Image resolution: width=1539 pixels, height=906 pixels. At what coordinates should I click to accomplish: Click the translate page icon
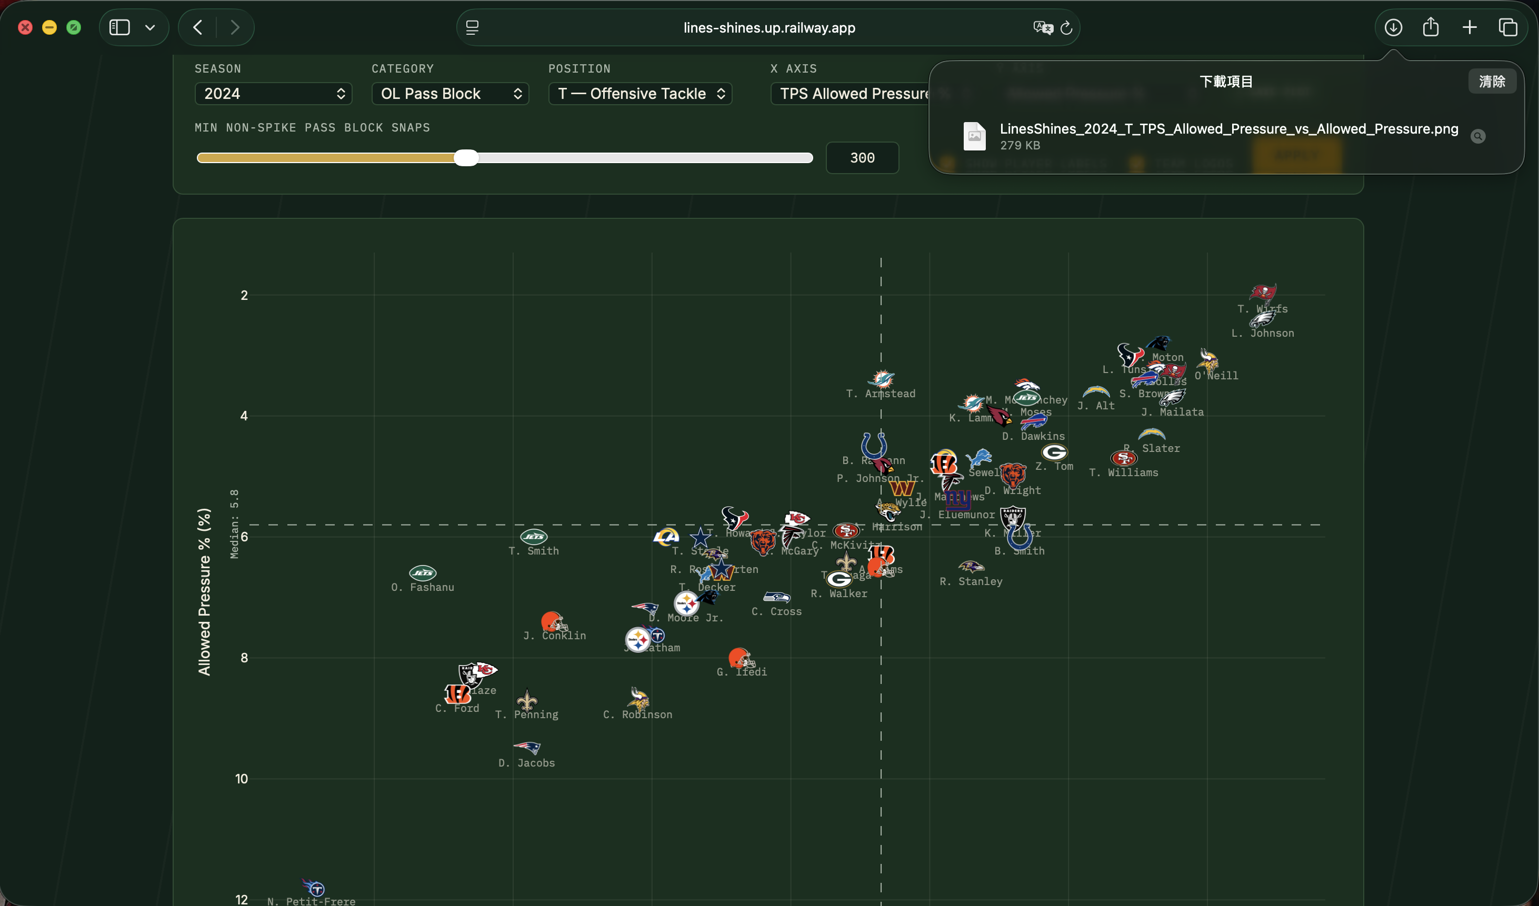click(1043, 27)
